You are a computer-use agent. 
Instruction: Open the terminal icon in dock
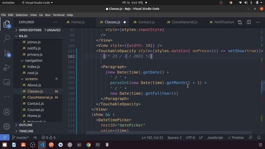pos(98,145)
